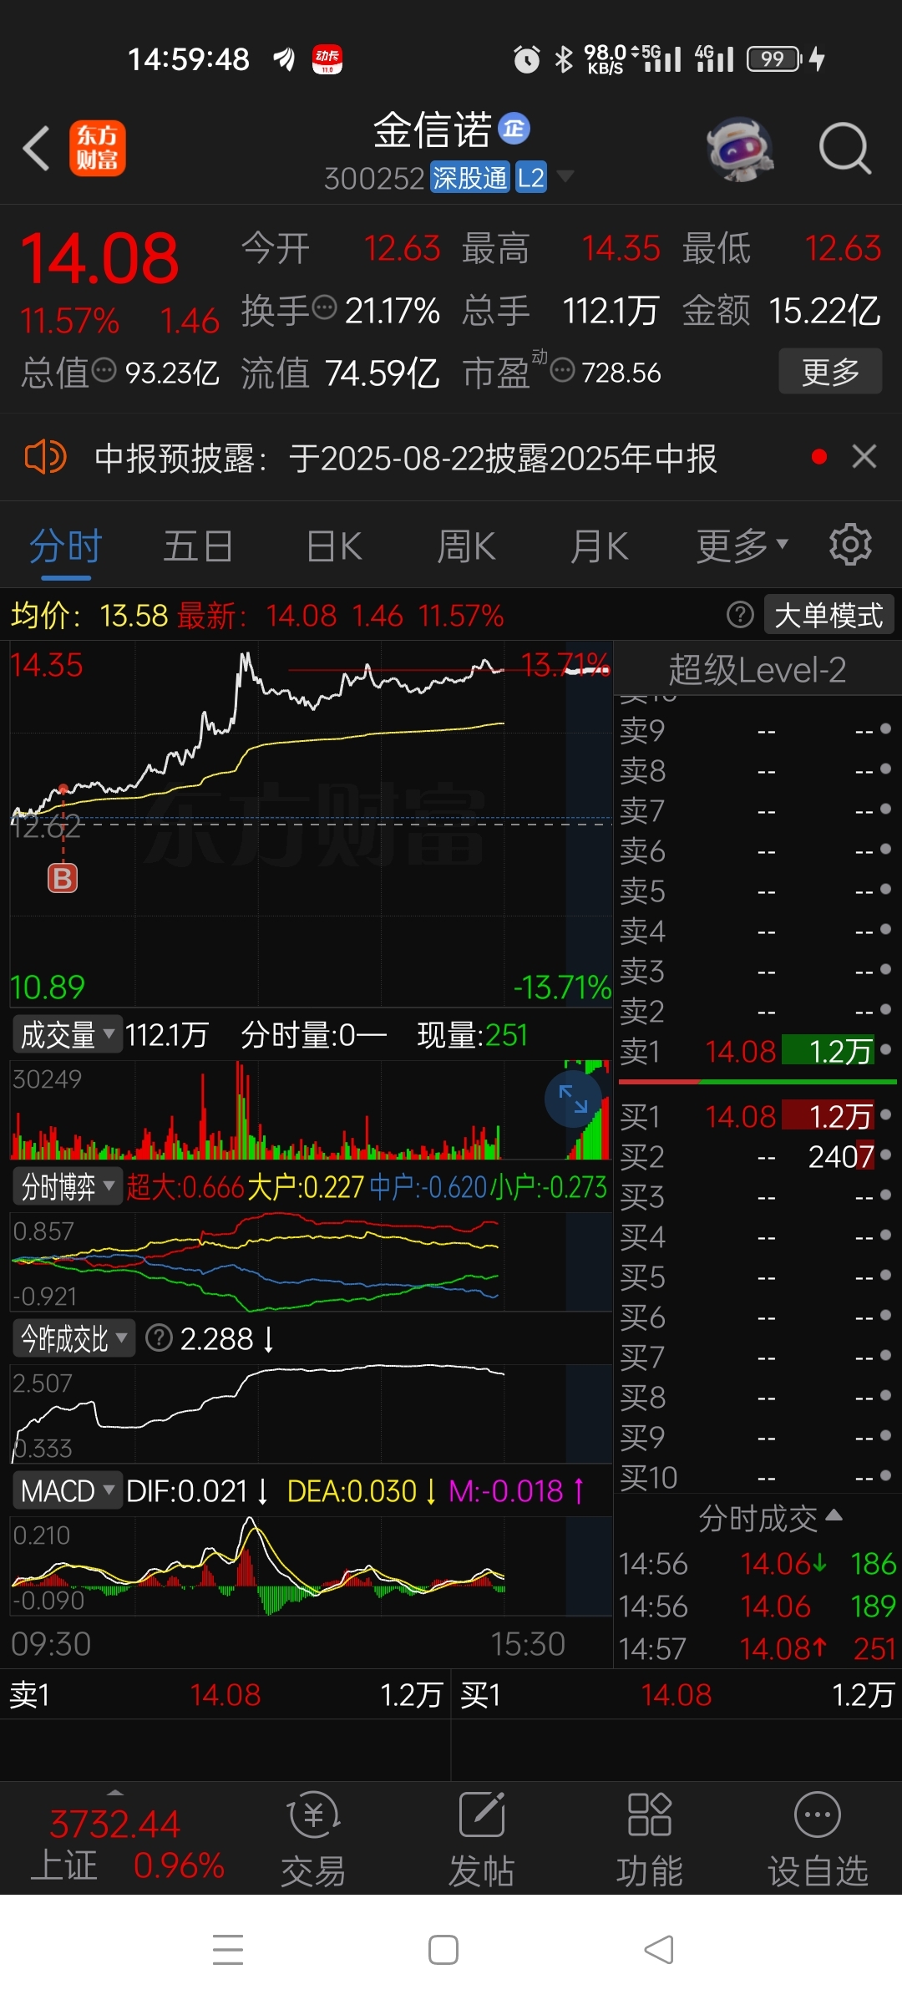Tap the 14:56 trade row with 189

tap(757, 1606)
